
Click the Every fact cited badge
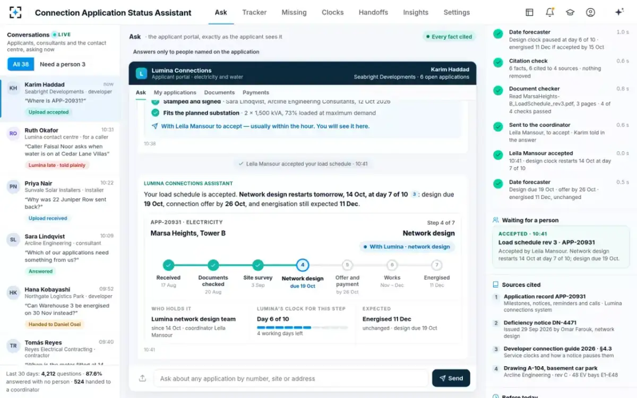449,37
